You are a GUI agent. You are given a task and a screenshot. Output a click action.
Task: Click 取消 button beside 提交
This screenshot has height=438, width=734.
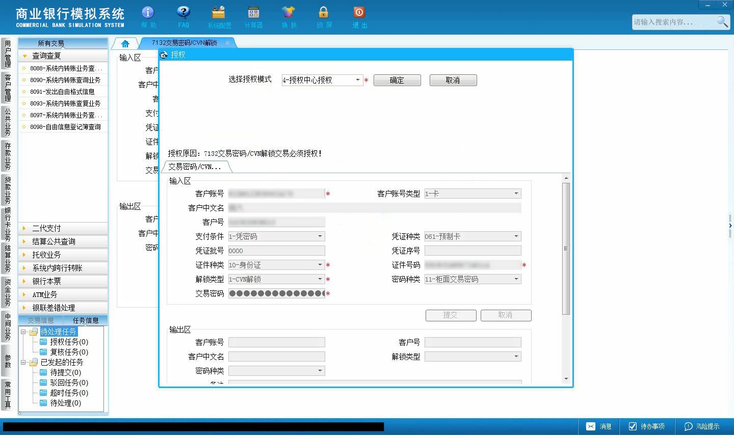coord(506,315)
